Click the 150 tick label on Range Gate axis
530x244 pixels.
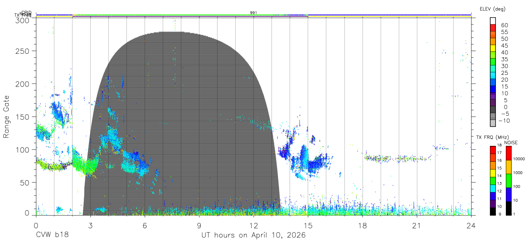[x=22, y=117]
